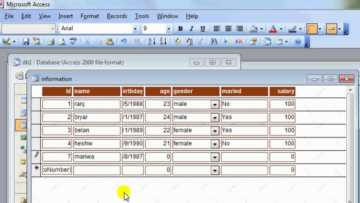Click the Object box dropdown in formatting toolbar
The image size is (360, 203).
(x=53, y=29)
